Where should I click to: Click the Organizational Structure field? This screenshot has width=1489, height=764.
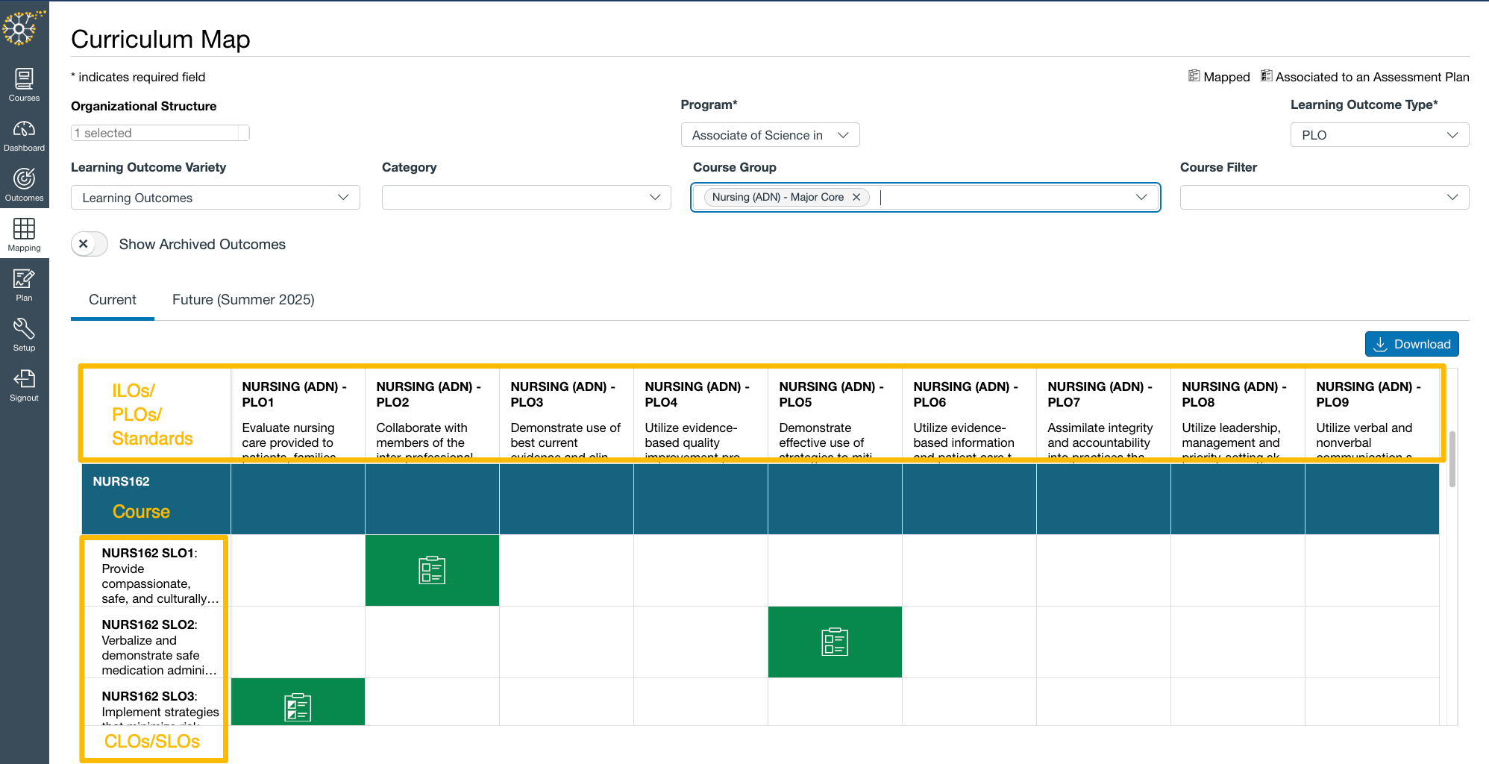(x=160, y=132)
